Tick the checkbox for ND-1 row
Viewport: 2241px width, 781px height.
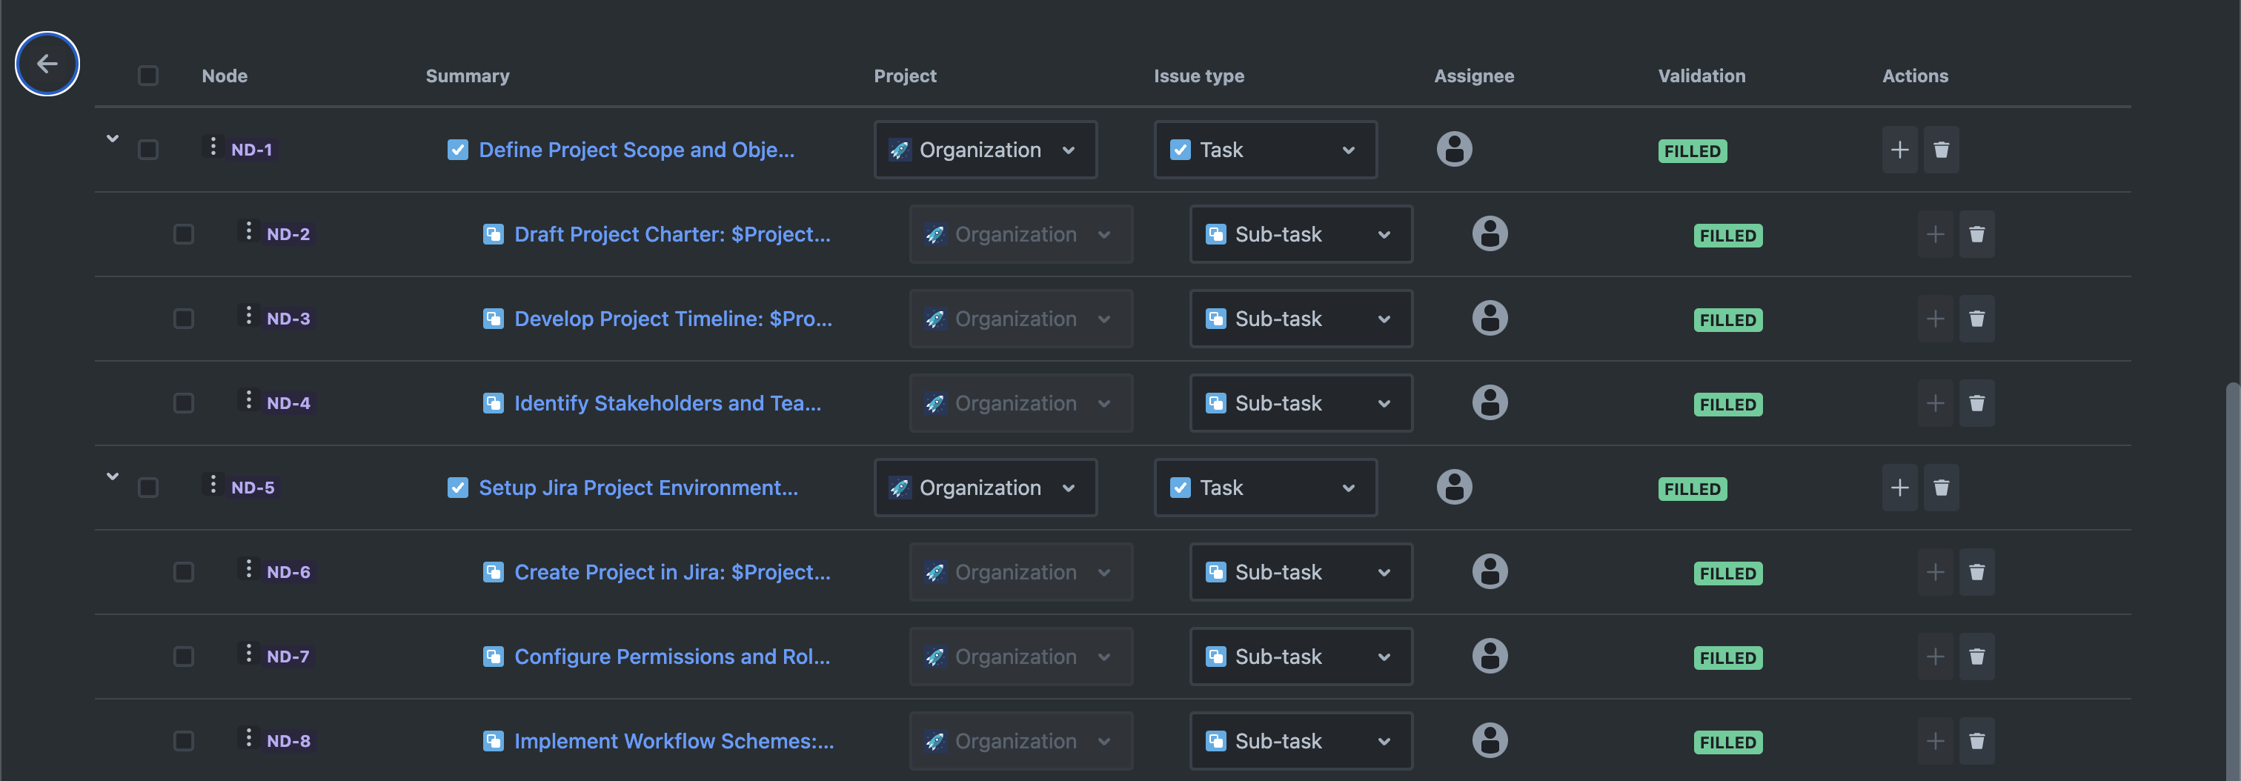point(148,150)
